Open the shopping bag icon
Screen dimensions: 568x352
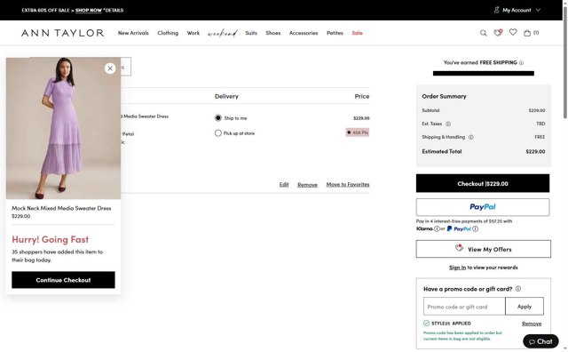pos(527,33)
